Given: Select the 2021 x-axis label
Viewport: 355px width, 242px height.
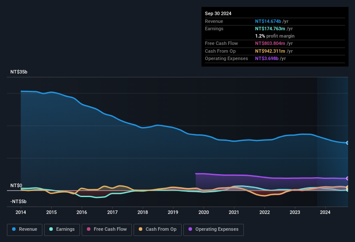Looking at the screenshot, I should [234, 212].
